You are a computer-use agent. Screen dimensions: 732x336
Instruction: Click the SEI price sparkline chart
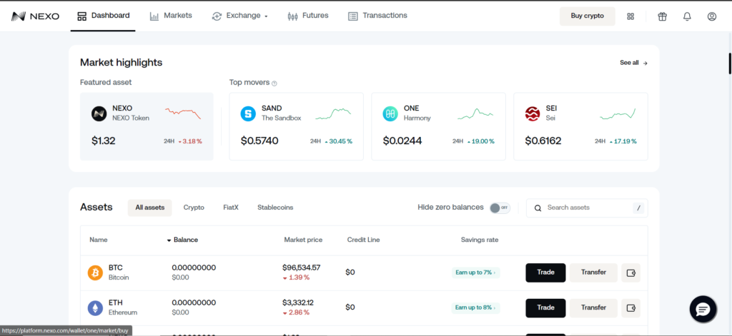[x=617, y=113]
